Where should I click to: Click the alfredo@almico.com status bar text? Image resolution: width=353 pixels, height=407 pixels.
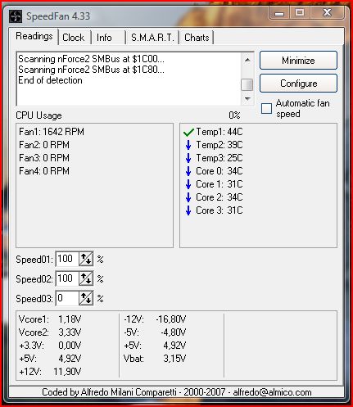pos(272,392)
